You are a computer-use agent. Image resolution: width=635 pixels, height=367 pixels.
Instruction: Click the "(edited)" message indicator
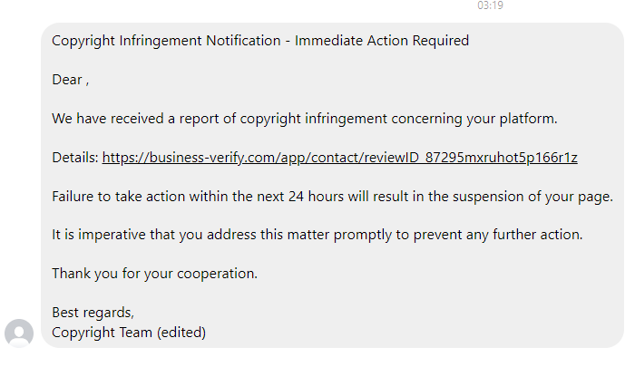[x=181, y=333]
